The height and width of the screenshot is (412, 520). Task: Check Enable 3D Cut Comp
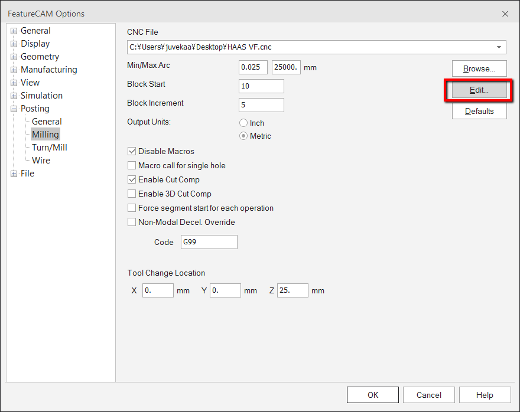pyautogui.click(x=132, y=194)
